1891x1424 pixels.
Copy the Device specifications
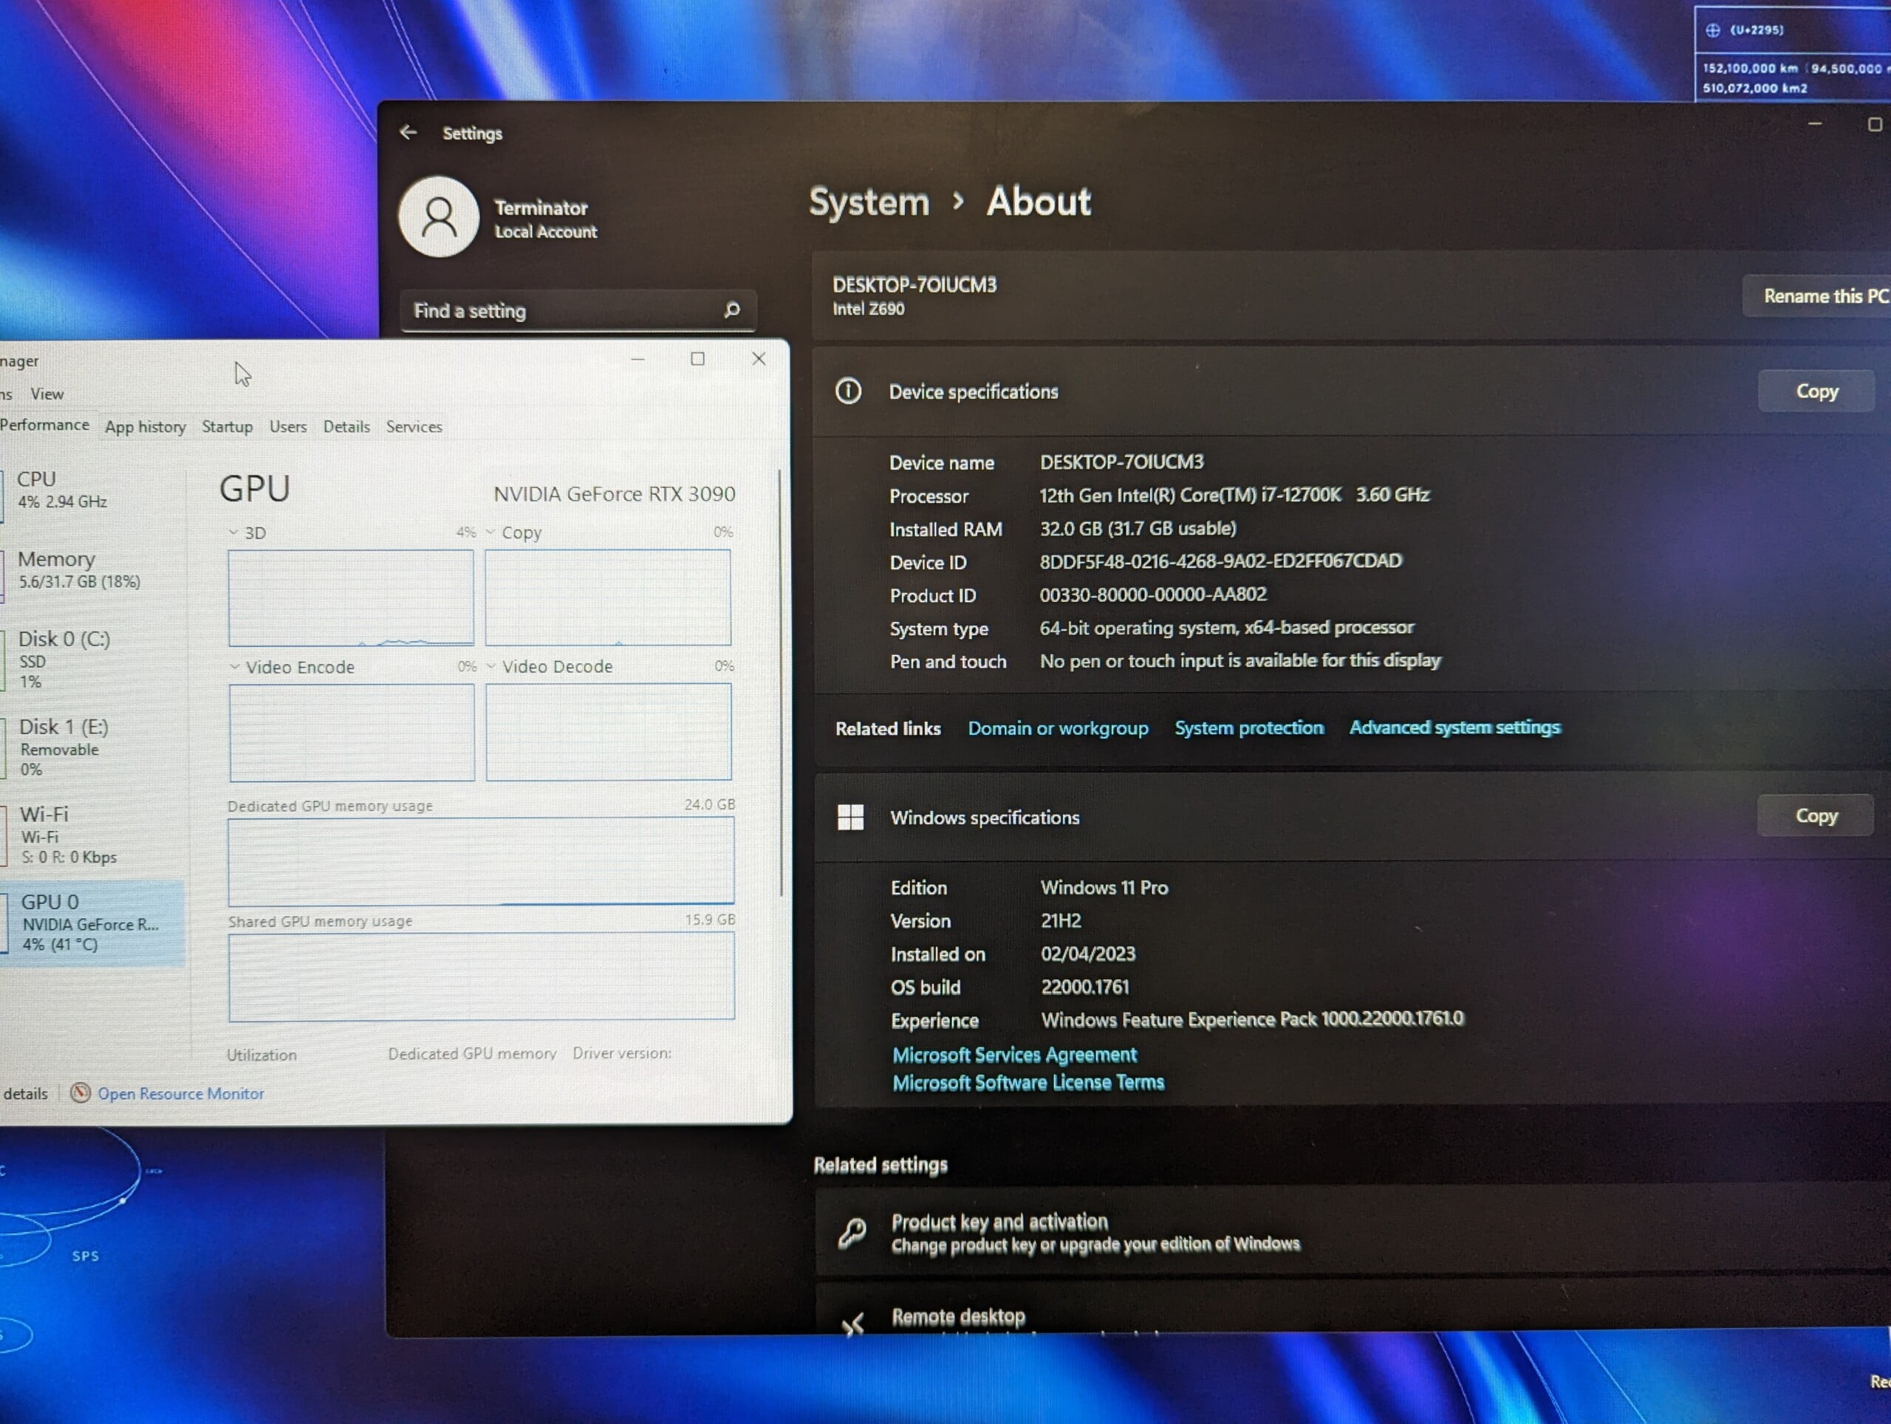(1816, 391)
